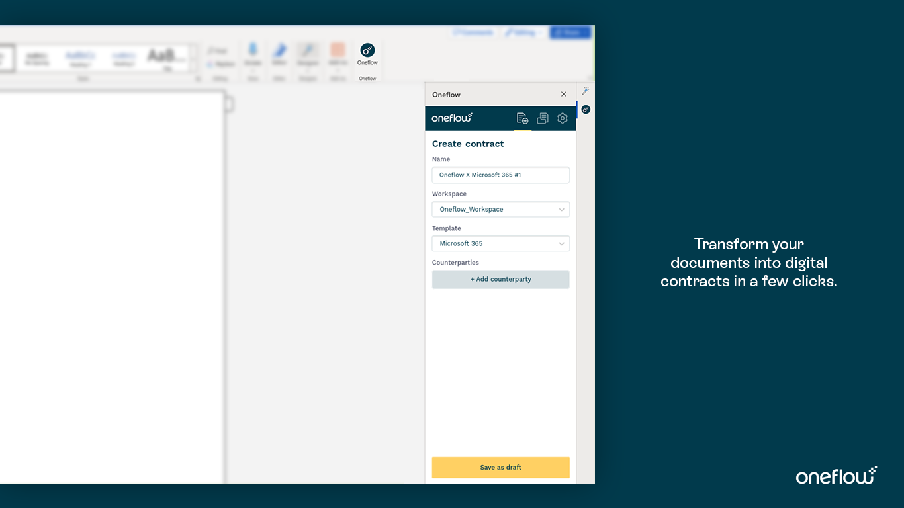Close the Oneflow task pane

[564, 95]
